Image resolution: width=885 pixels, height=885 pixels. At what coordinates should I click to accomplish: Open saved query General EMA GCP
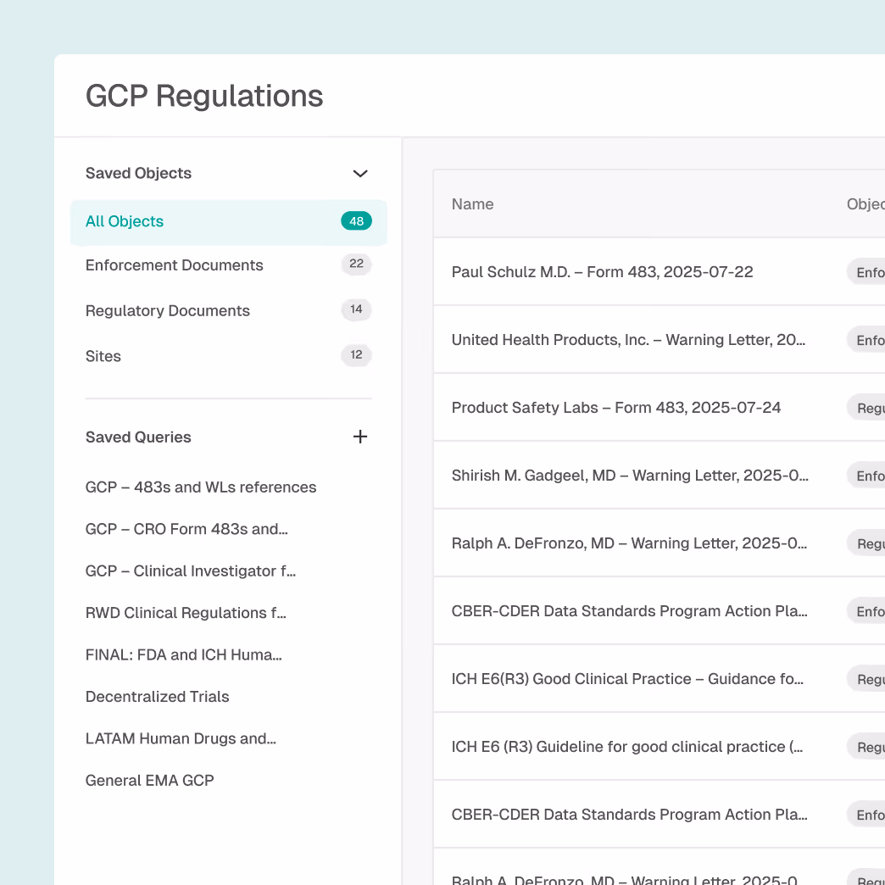[x=149, y=780]
